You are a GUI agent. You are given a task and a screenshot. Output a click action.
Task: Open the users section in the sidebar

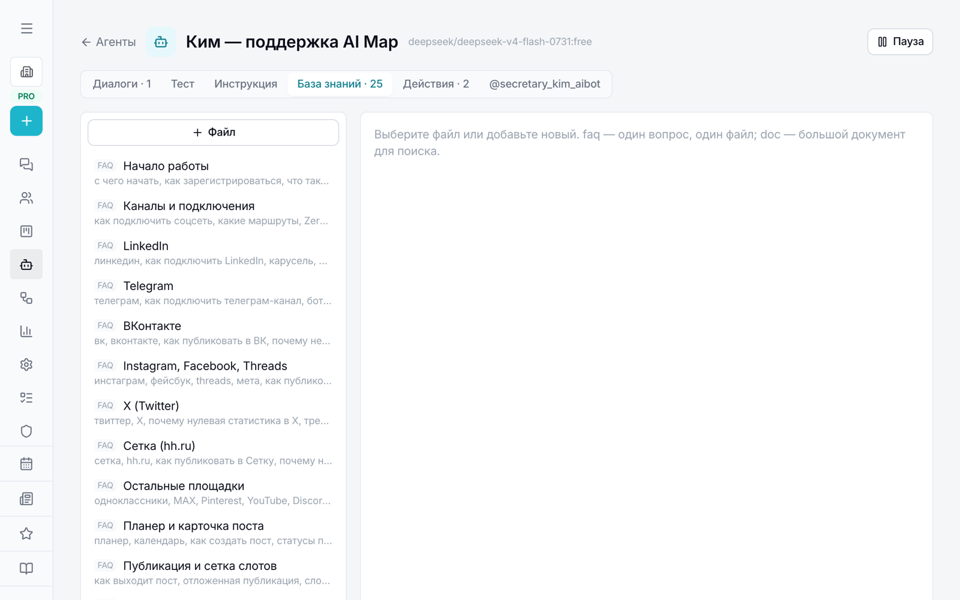tap(26, 198)
